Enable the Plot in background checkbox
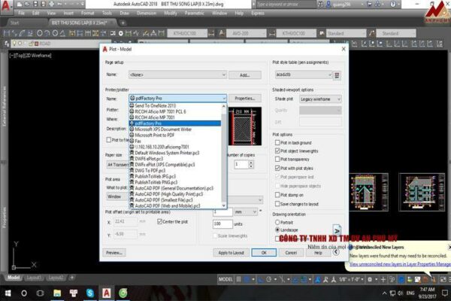 click(x=277, y=142)
